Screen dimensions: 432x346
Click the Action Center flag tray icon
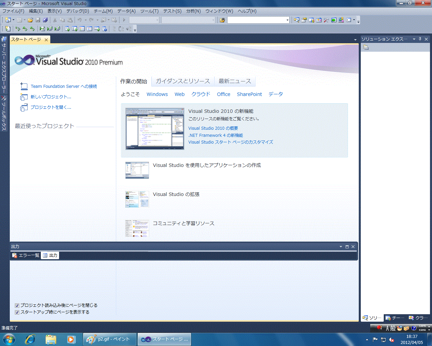pyautogui.click(x=375, y=340)
